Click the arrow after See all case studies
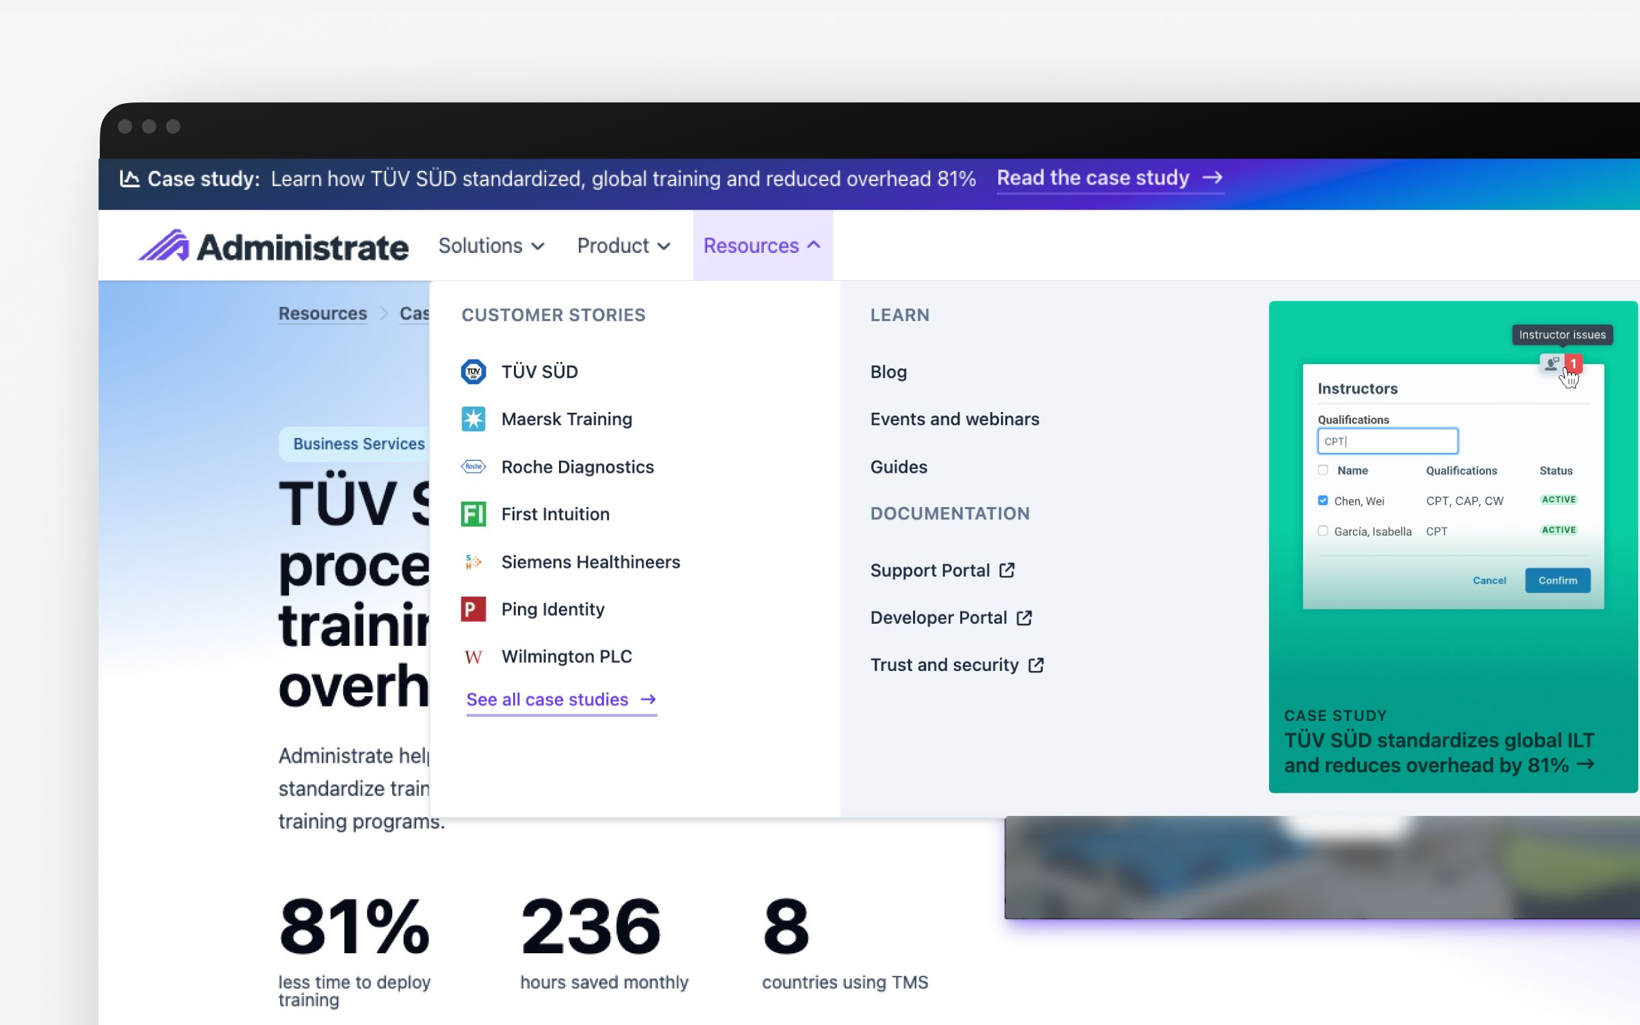 pyautogui.click(x=648, y=699)
